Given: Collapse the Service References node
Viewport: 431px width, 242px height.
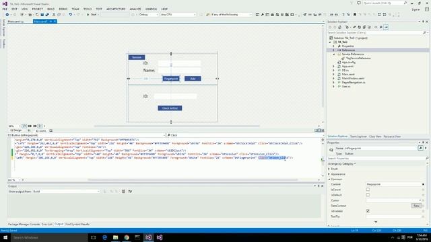Looking at the screenshot, I should 334,54.
